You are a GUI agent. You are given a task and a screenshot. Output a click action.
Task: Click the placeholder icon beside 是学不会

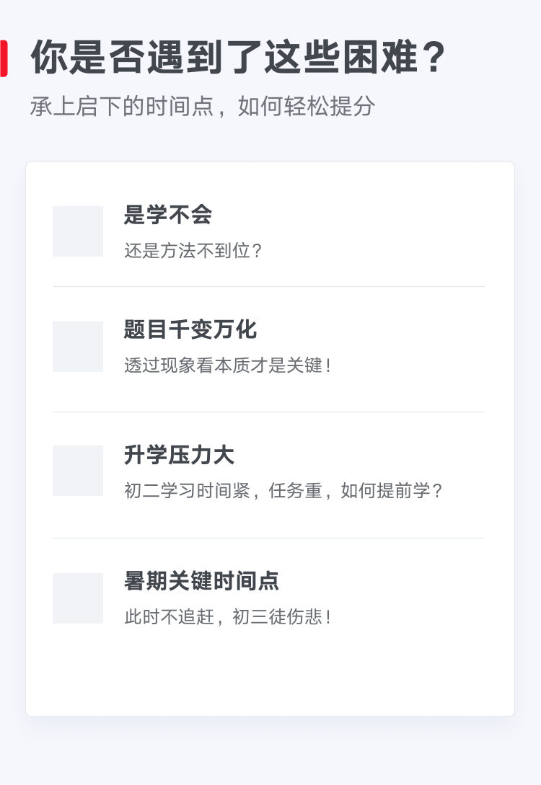[78, 231]
